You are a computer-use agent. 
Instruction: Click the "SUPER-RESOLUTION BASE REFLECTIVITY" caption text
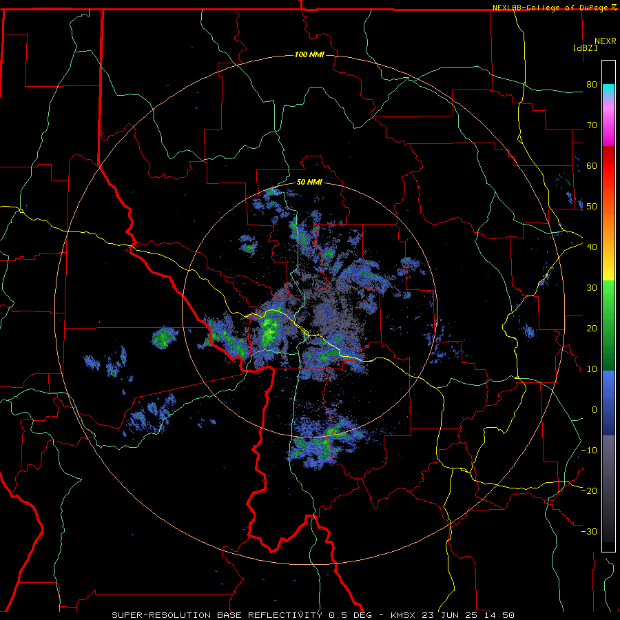coord(217,615)
